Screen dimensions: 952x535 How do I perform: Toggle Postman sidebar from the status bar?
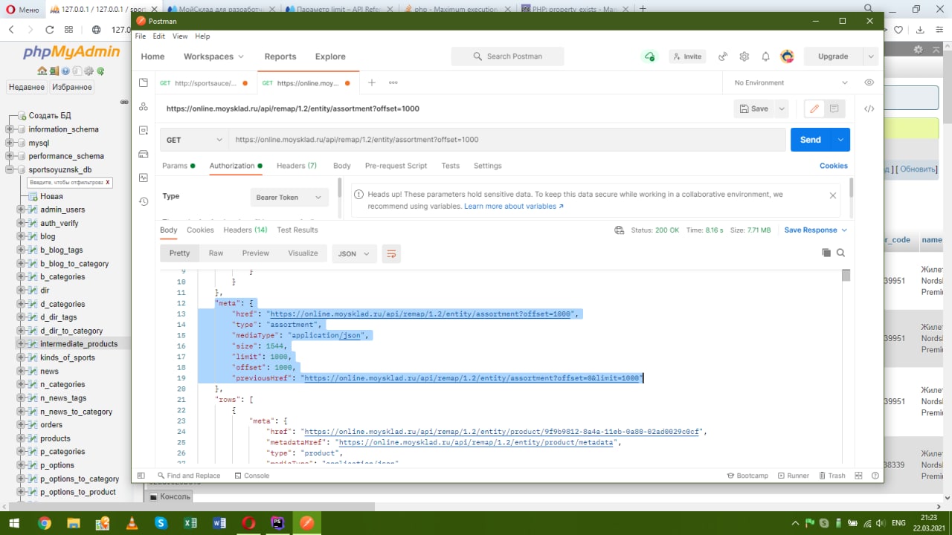(x=141, y=476)
